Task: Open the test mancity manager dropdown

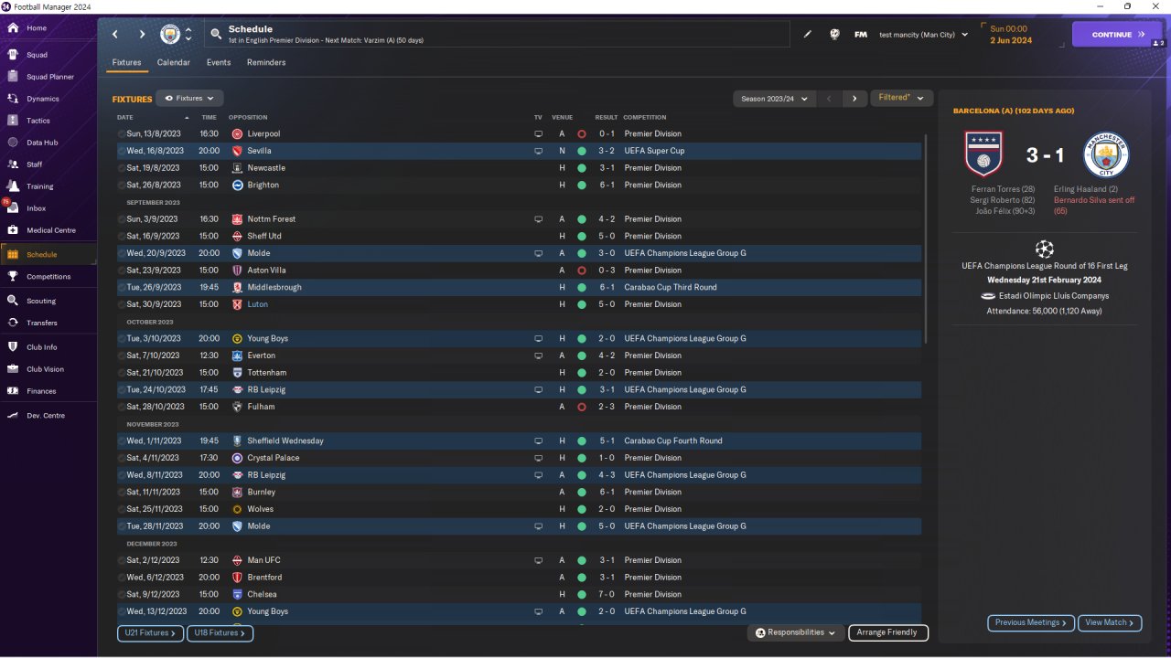Action: point(924,35)
